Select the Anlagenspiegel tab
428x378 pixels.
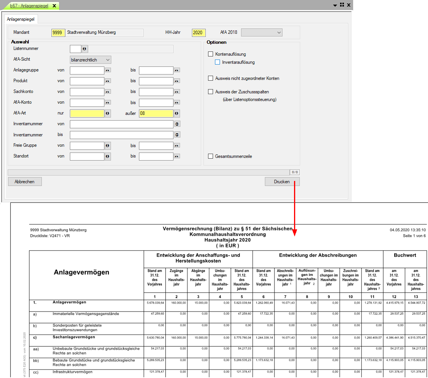[21, 19]
